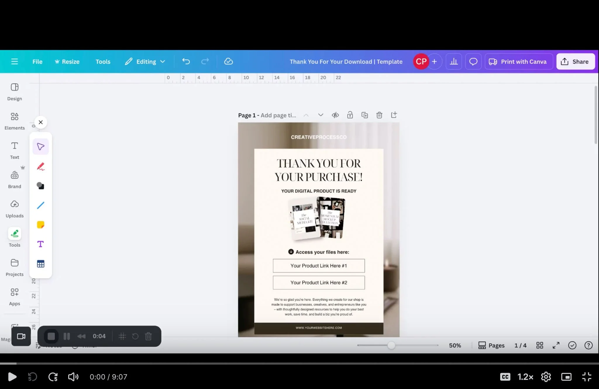Select the purple Text tool
The width and height of the screenshot is (599, 389).
click(41, 244)
